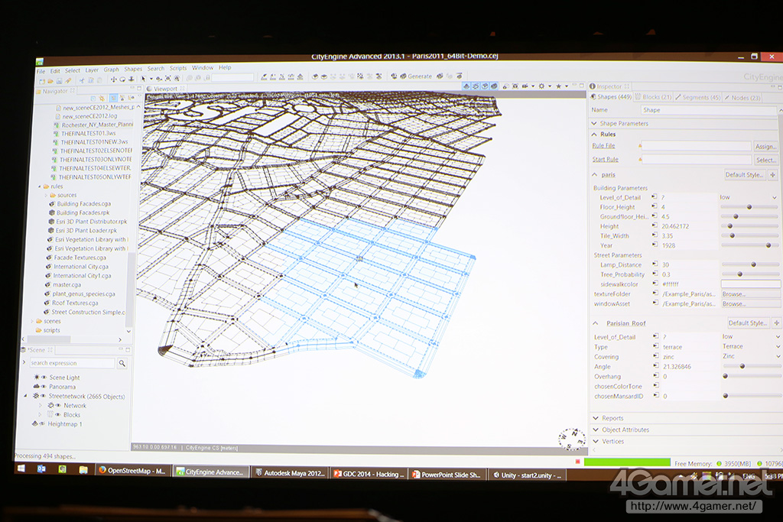Click the Height attribute source icon

[x=655, y=226]
